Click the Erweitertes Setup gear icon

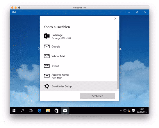(x=47, y=86)
